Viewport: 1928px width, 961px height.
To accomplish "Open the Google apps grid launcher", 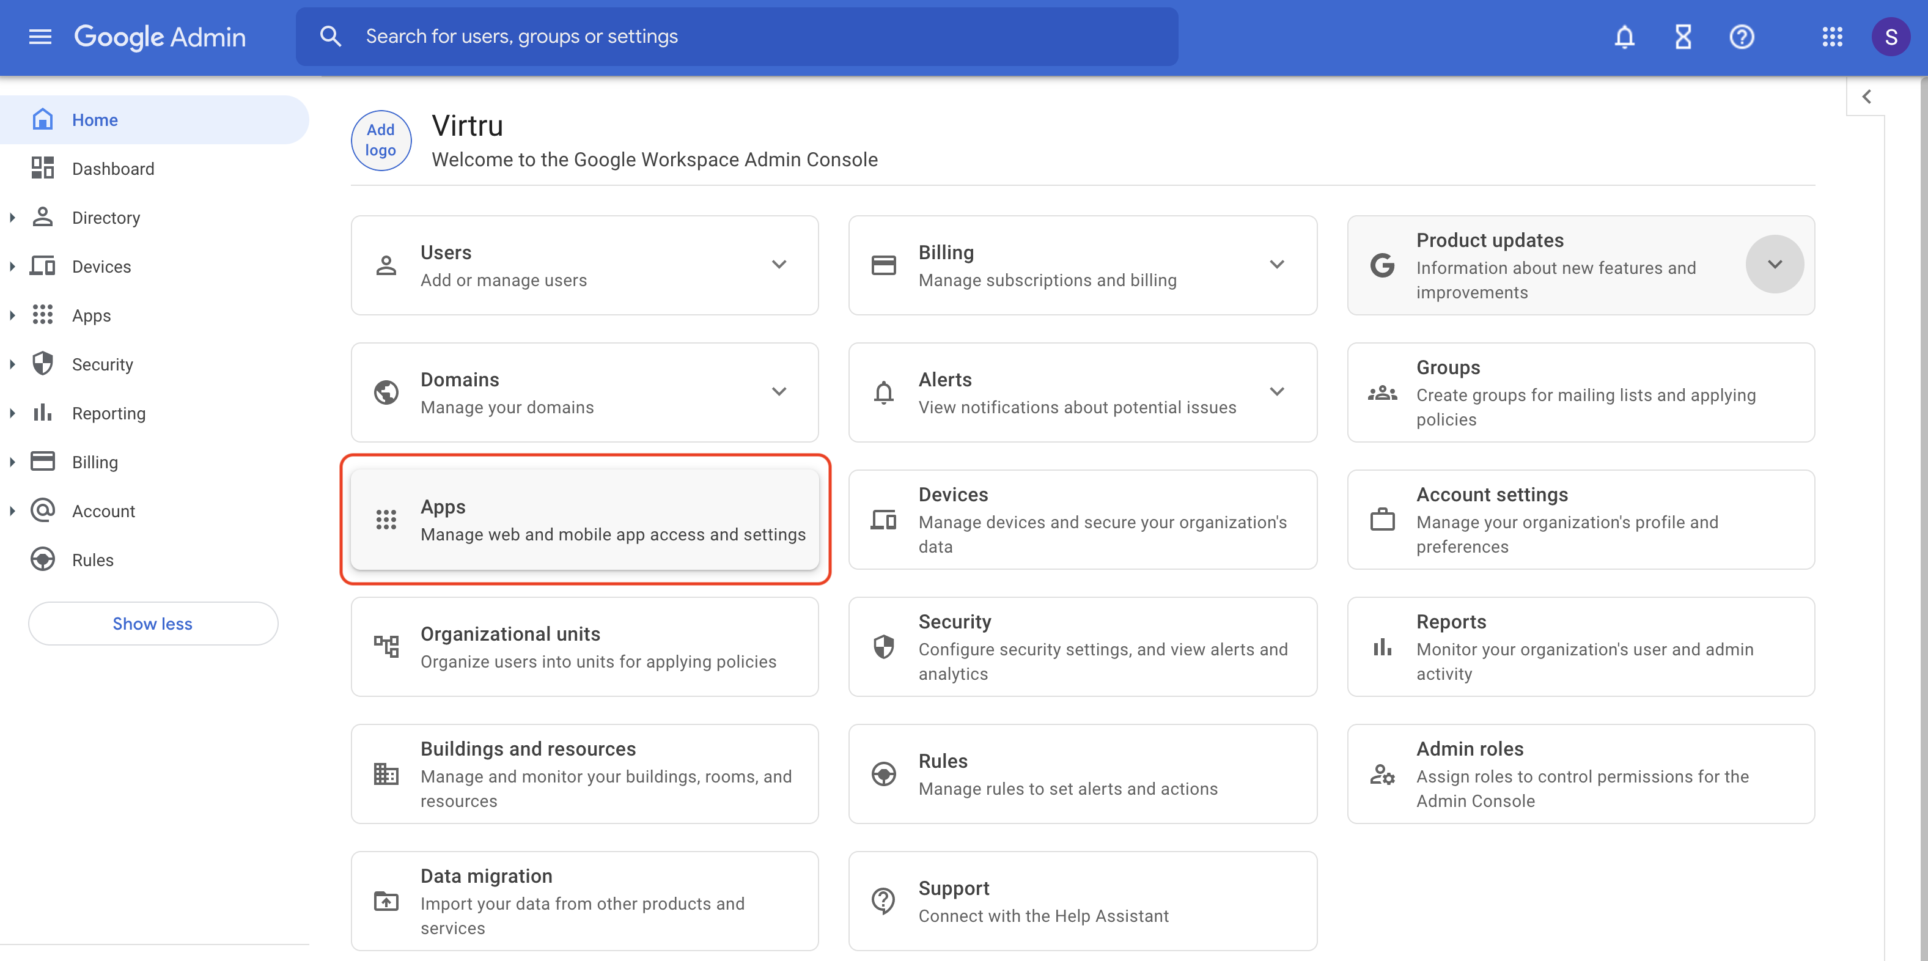I will pyautogui.click(x=1831, y=37).
